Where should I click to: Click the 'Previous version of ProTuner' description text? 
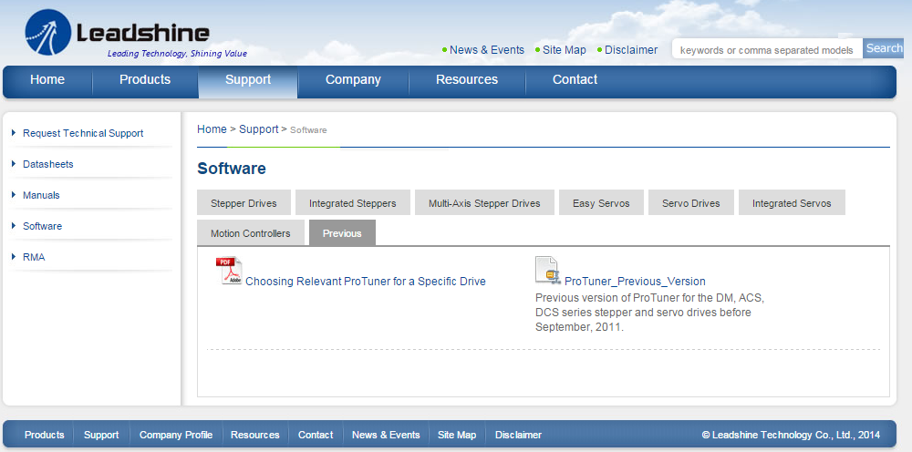(x=649, y=313)
